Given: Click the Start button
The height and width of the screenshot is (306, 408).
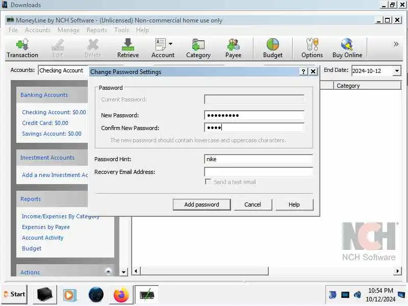Looking at the screenshot, I should (15, 294).
